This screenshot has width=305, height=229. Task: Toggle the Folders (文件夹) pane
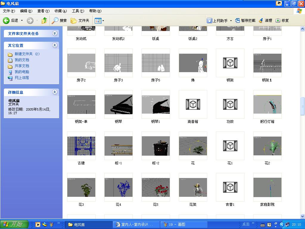click(x=80, y=21)
